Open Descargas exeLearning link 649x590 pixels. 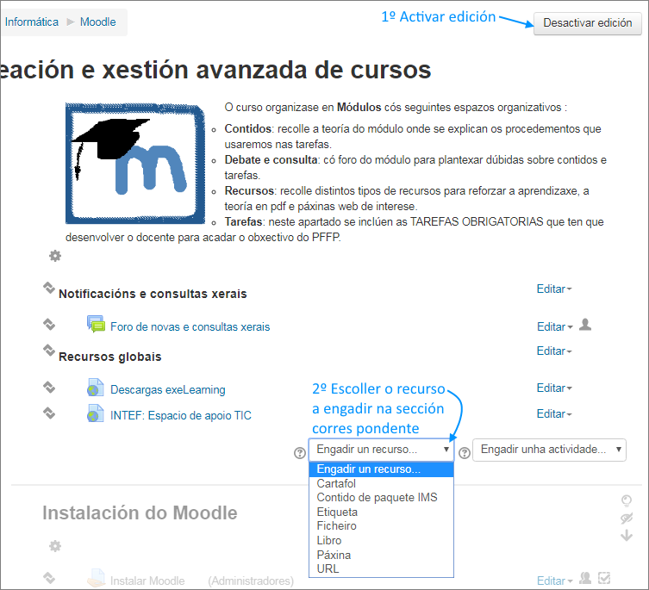[167, 390]
